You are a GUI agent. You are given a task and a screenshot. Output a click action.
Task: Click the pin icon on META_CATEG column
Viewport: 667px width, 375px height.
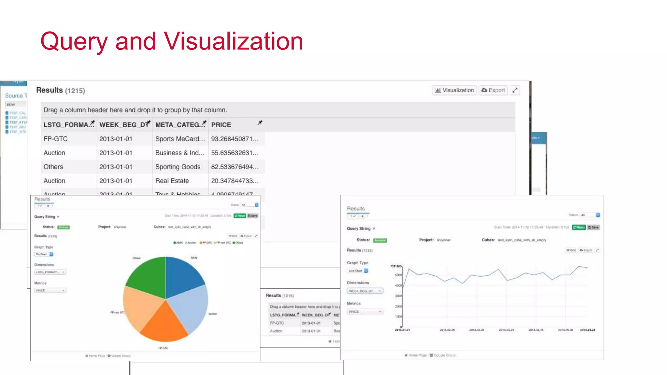pos(204,123)
